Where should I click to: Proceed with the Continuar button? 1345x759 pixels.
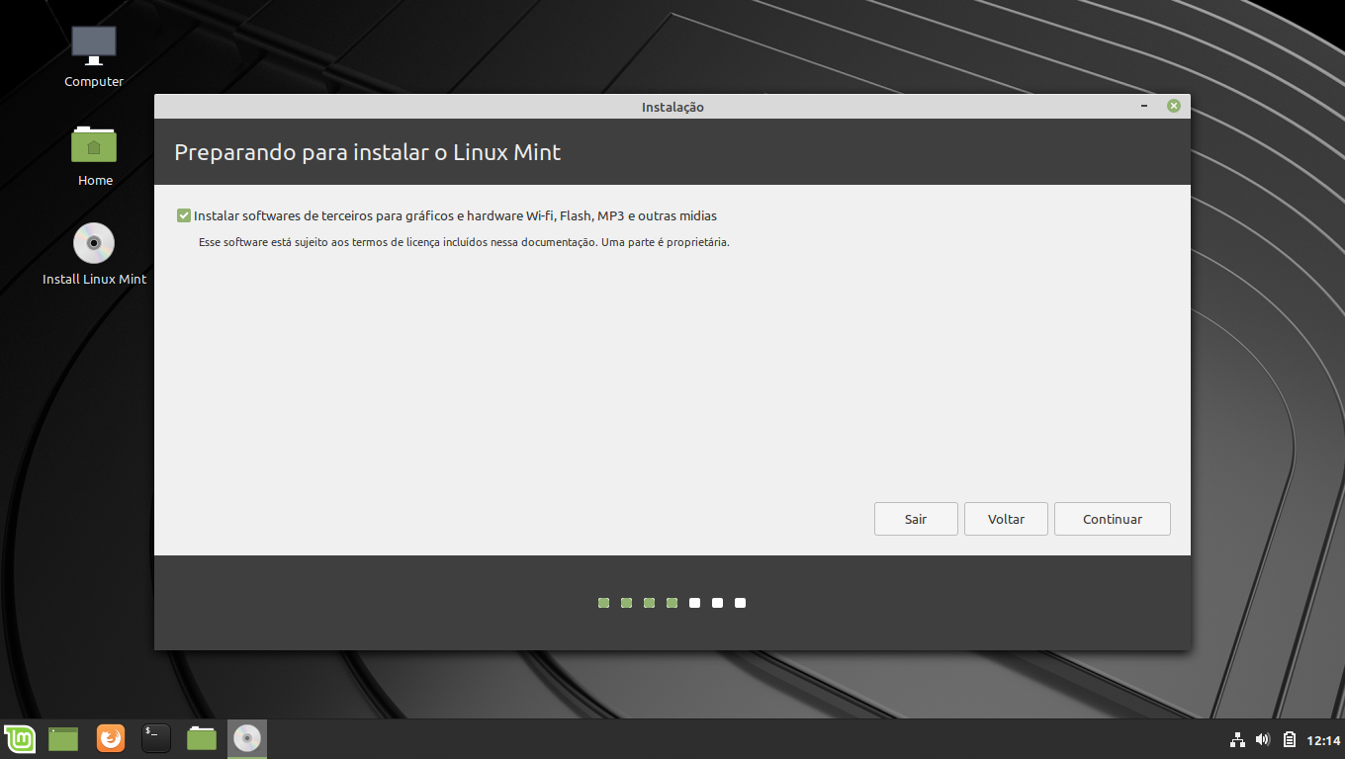click(x=1113, y=519)
